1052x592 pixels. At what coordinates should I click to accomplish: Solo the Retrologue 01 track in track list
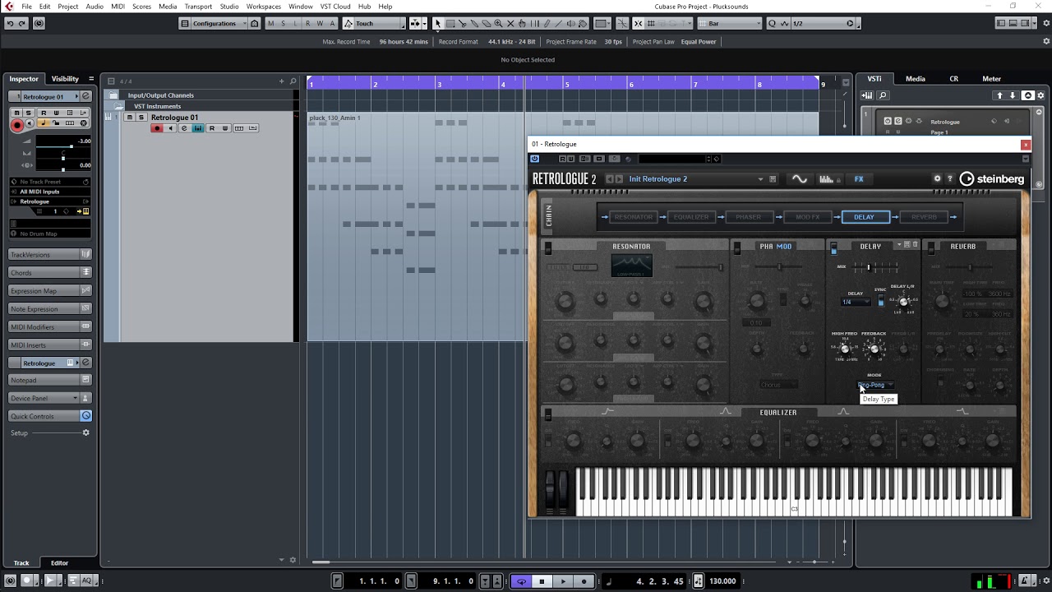(141, 118)
